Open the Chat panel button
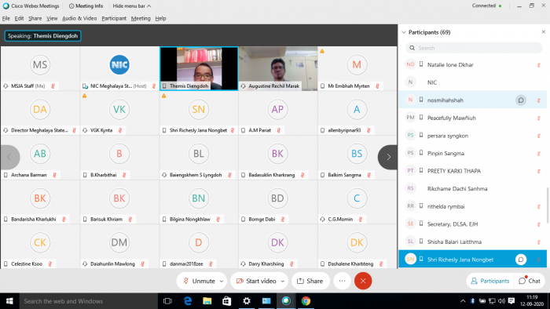550x309 pixels. point(530,281)
